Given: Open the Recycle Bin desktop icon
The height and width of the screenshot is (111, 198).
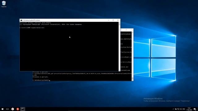Looking at the screenshot, I should pos(4,4).
